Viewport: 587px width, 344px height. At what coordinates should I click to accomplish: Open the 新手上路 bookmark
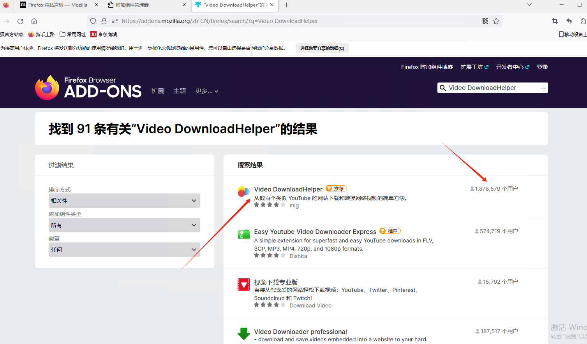click(41, 34)
